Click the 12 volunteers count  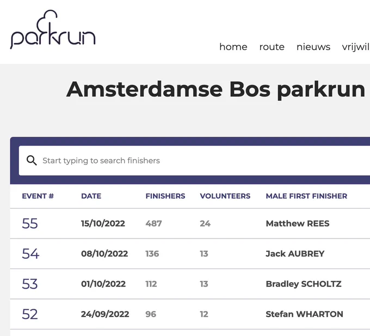pos(204,314)
